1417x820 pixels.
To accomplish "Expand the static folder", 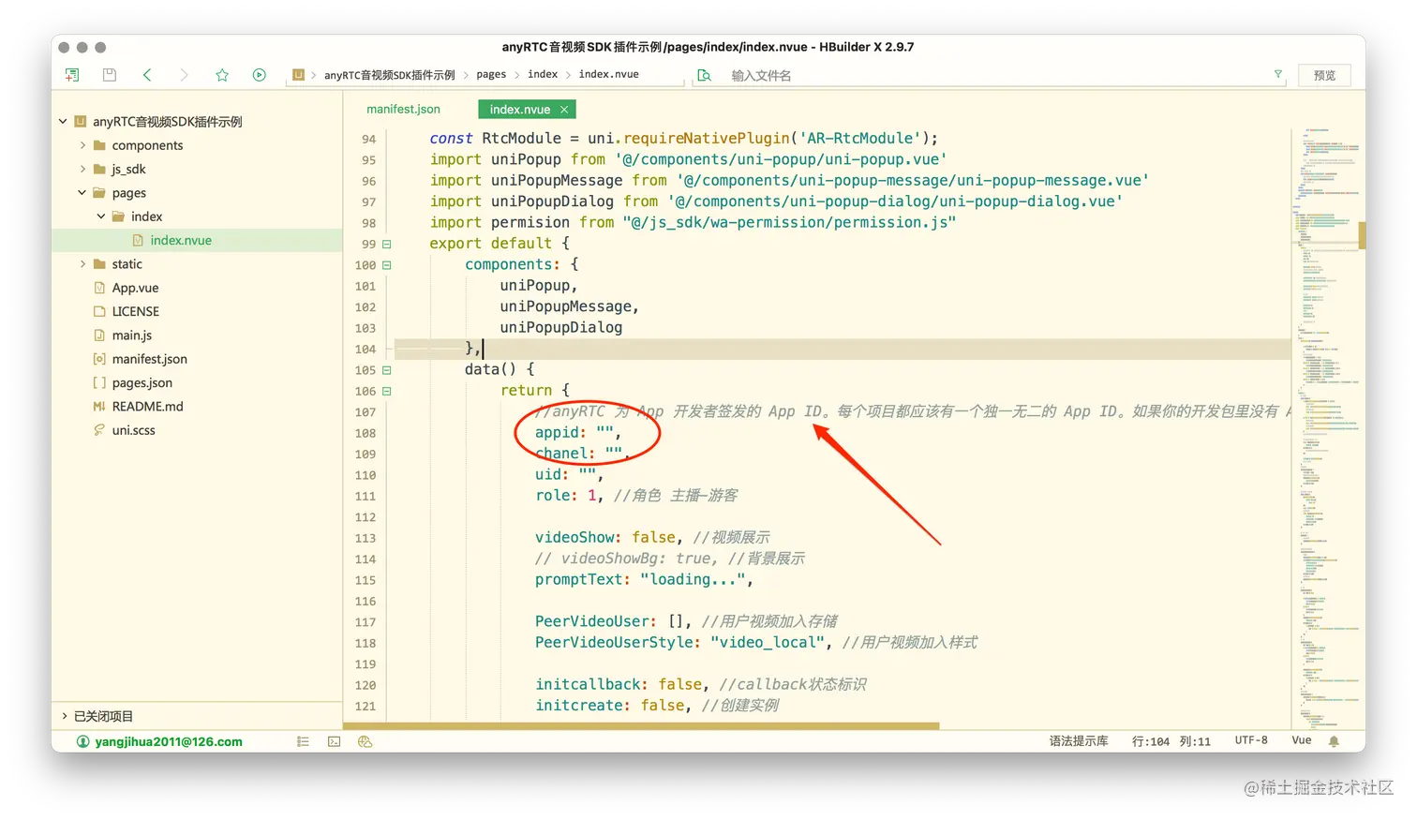I will coord(82,264).
